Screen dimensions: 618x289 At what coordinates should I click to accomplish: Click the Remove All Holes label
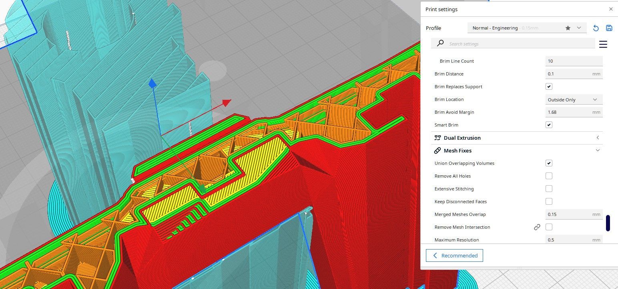(453, 176)
